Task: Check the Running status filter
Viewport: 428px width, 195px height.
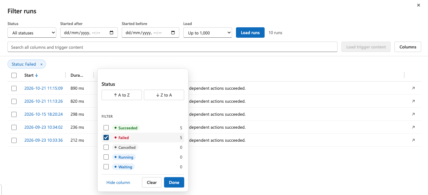Action: pyautogui.click(x=106, y=157)
